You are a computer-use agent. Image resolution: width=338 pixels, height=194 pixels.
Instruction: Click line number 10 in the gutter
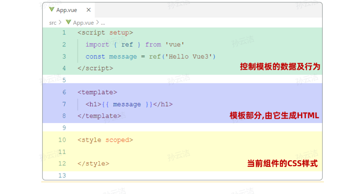[62, 140]
